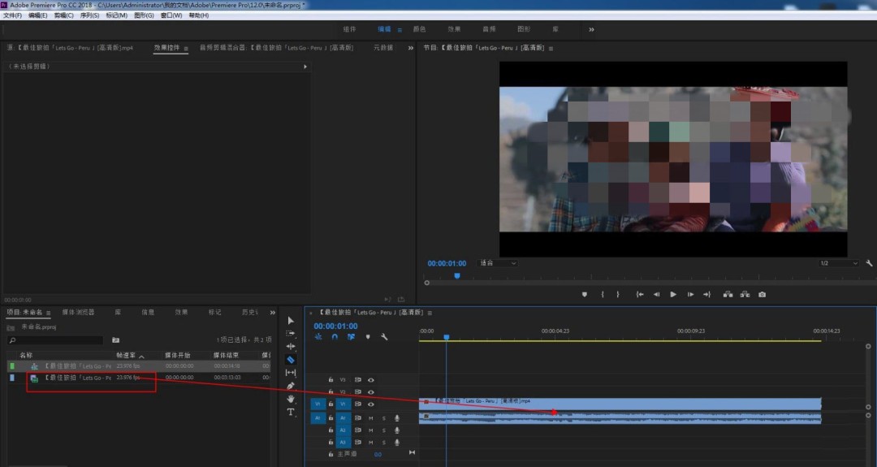Click the Export Frame camera icon
This screenshot has height=467, width=877.
[x=762, y=295]
